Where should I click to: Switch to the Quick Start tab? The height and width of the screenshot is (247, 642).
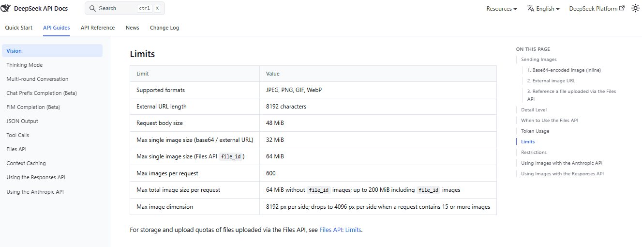(x=19, y=28)
